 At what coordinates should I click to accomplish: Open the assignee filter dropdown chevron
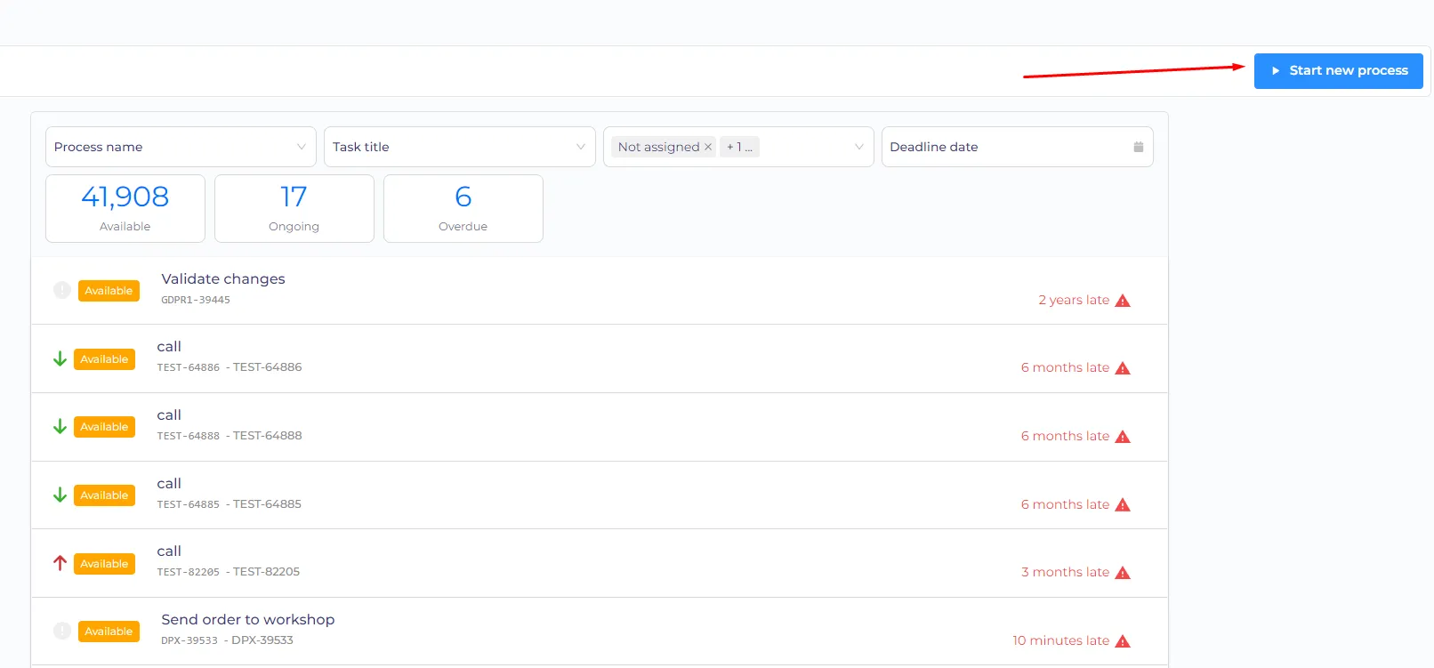tap(858, 147)
